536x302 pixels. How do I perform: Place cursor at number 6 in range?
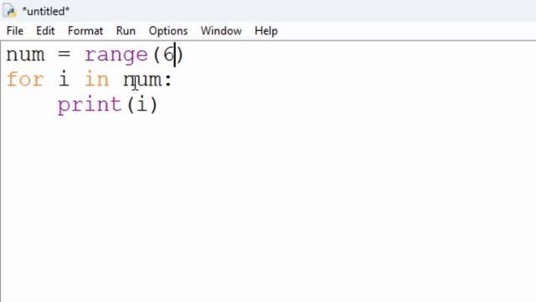click(x=168, y=55)
